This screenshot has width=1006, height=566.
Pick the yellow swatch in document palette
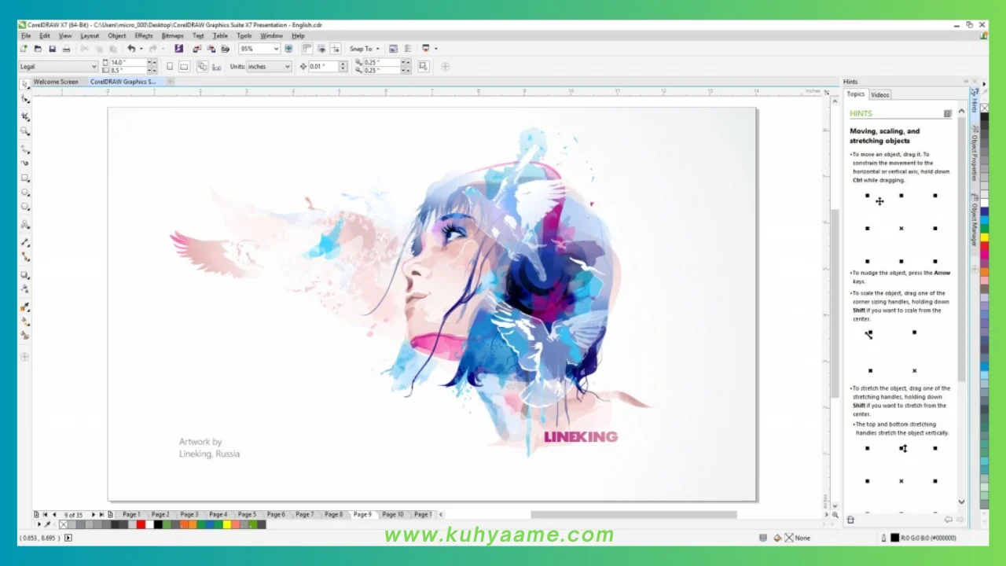[227, 524]
